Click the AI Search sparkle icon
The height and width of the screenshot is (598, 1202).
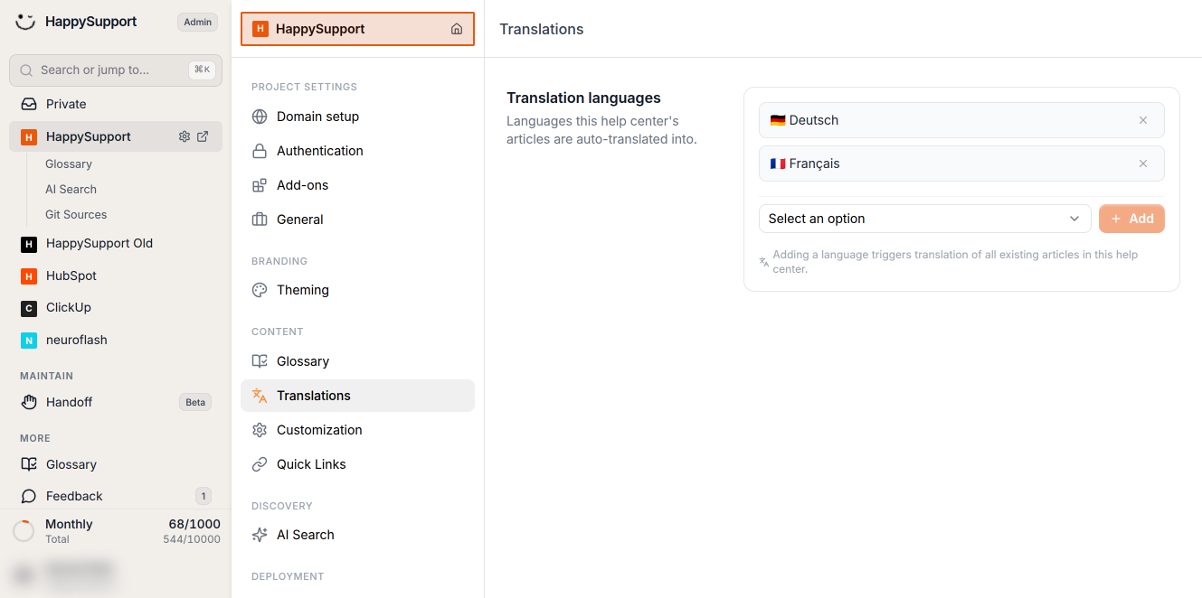(260, 535)
